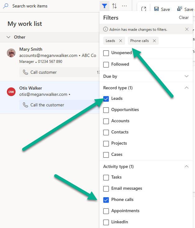Click Clear to reset filters

tap(183, 18)
